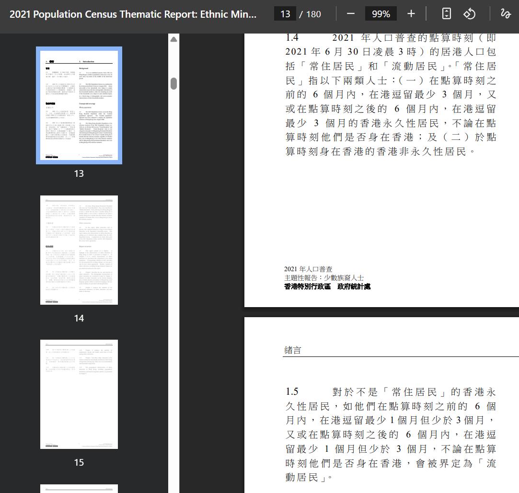Open page 14 thumbnail
Viewport: 519px width, 493px height.
[x=79, y=250]
